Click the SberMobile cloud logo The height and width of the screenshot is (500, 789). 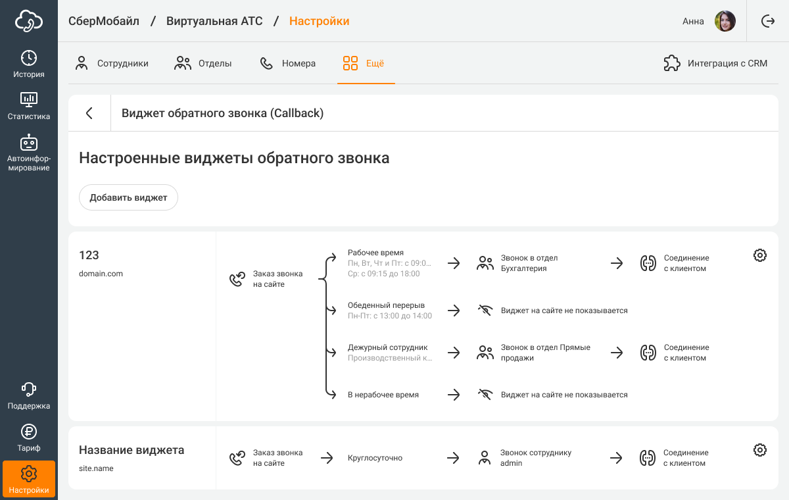29,21
